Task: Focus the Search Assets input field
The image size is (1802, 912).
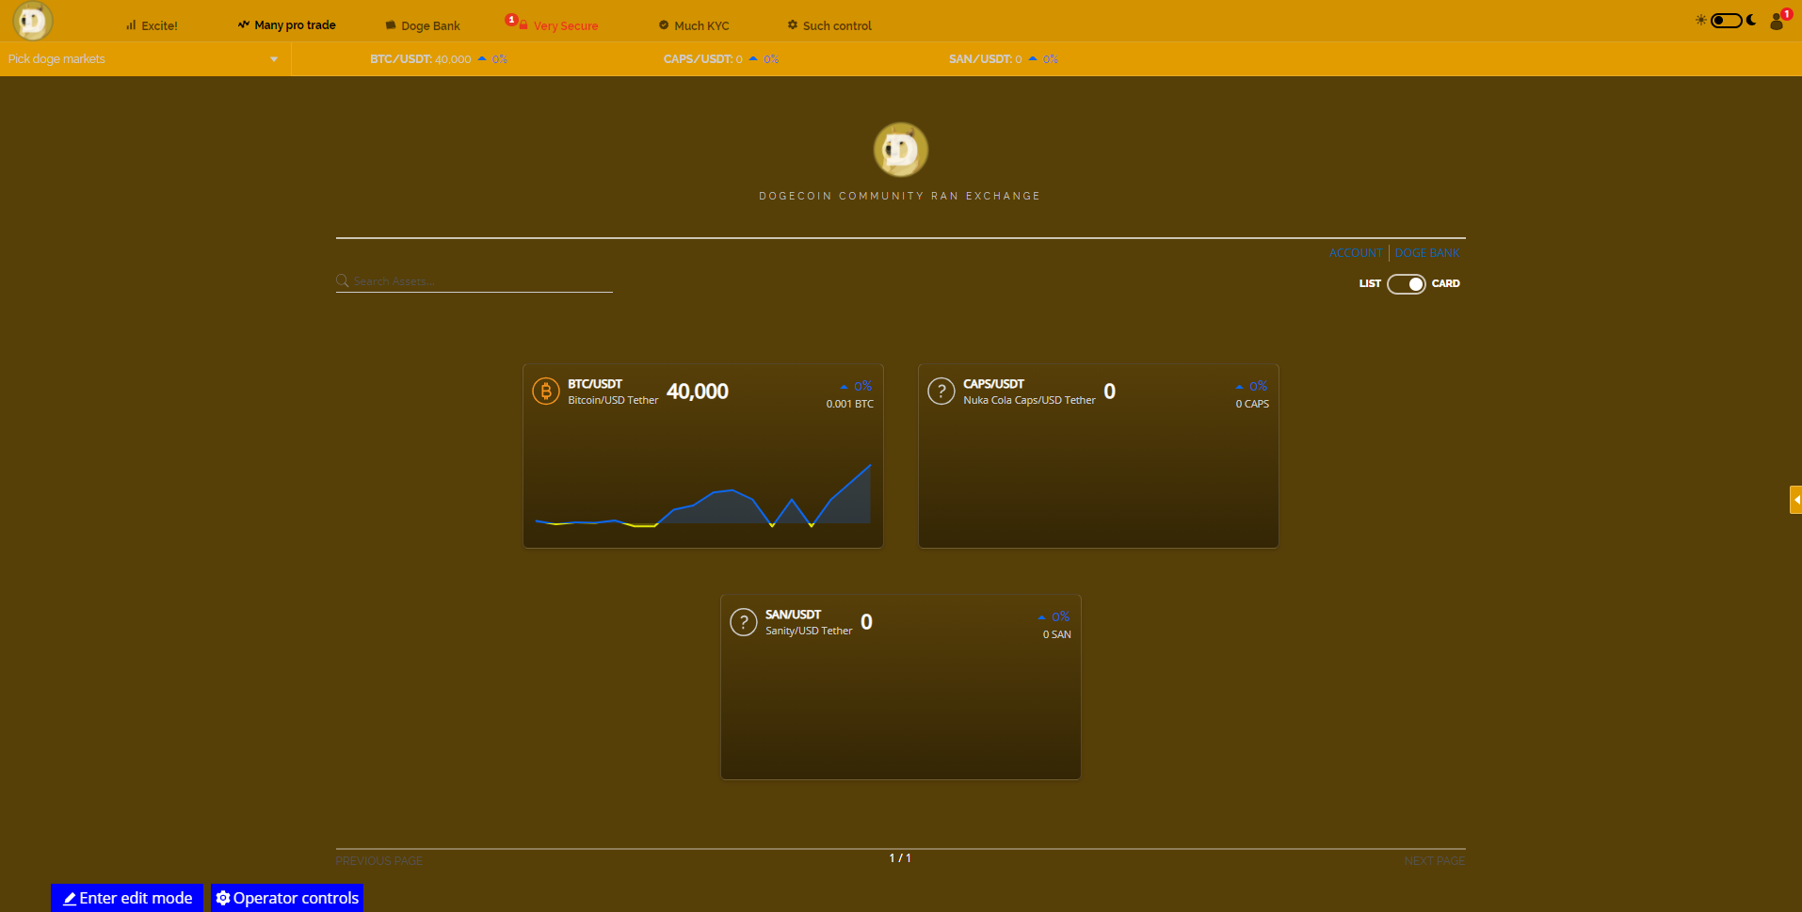Action: tap(480, 281)
